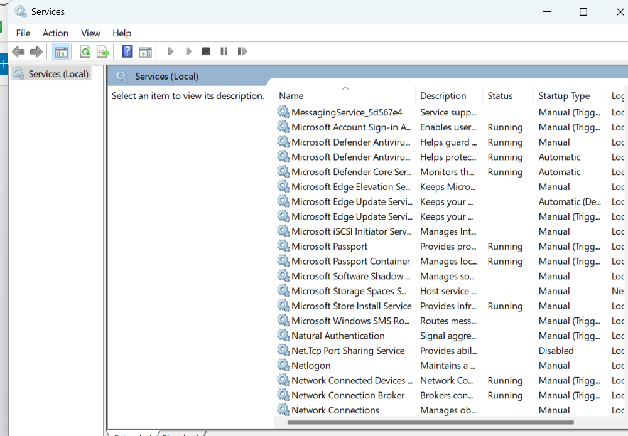Open the Help menu
Screen dimensions: 628x436
[122, 33]
